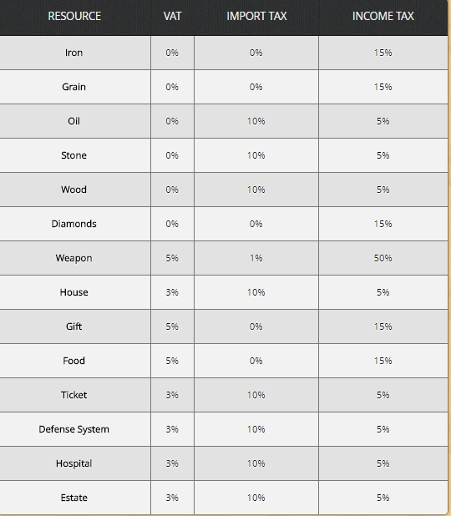451x516 pixels.
Task: Click the Defense System resource name
Action: coord(73,429)
